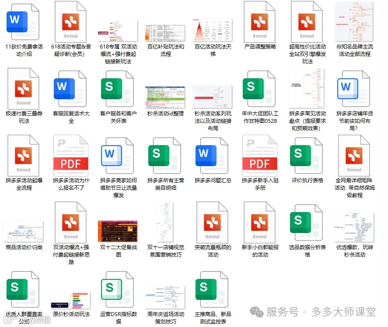
Task: Open the 优质人群覆盖率公式 spreadsheet icon
Action: tap(23, 289)
